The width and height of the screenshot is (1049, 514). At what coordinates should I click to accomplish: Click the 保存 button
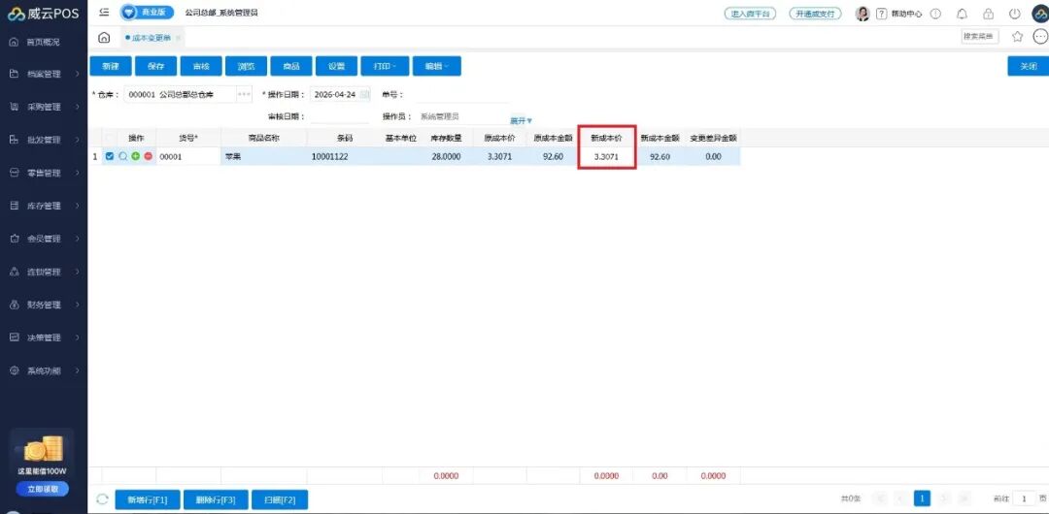155,66
